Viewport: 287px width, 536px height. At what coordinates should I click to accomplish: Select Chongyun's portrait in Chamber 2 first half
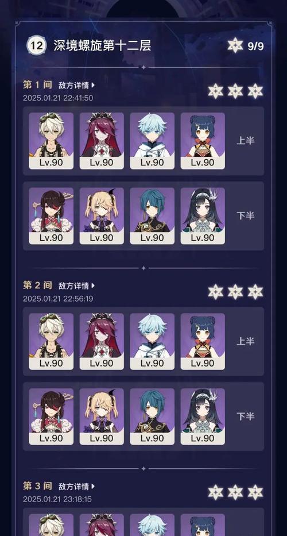click(x=152, y=341)
